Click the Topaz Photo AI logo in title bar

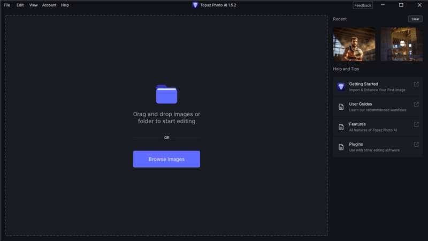pyautogui.click(x=195, y=5)
